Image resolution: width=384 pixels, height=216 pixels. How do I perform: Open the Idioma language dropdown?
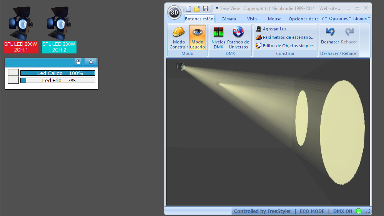point(361,18)
